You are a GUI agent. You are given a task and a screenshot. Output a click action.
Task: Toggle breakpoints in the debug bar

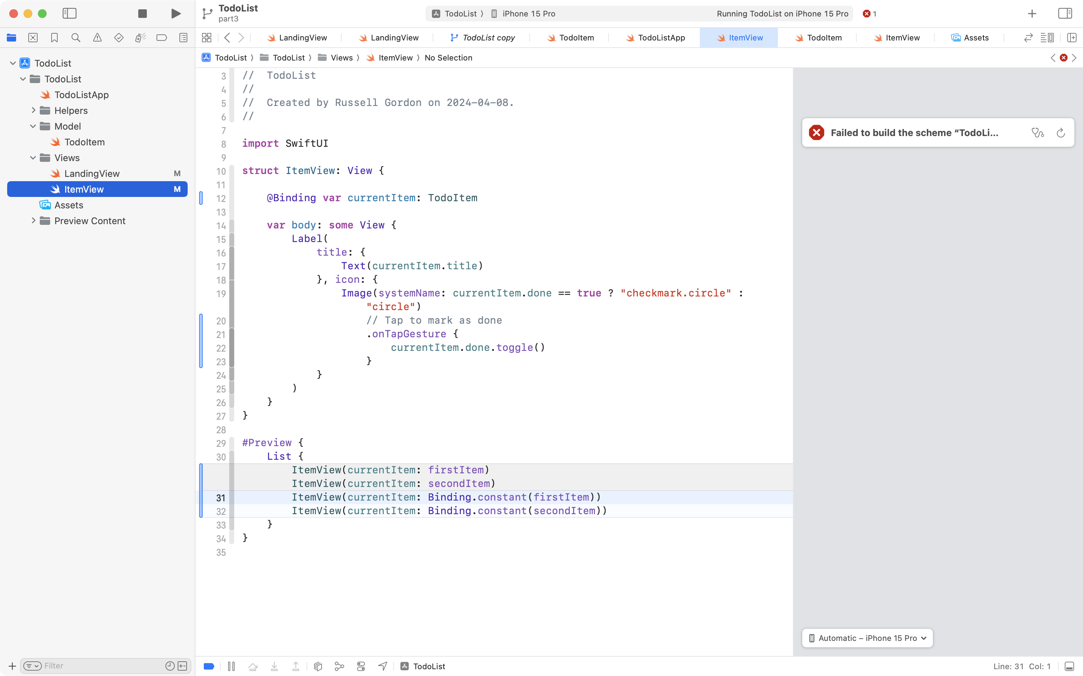208,666
